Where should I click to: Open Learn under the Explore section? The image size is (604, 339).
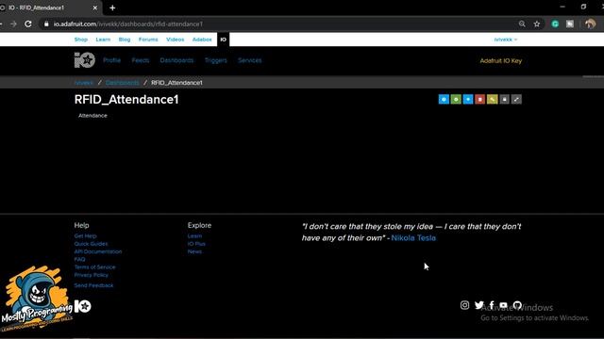194,236
